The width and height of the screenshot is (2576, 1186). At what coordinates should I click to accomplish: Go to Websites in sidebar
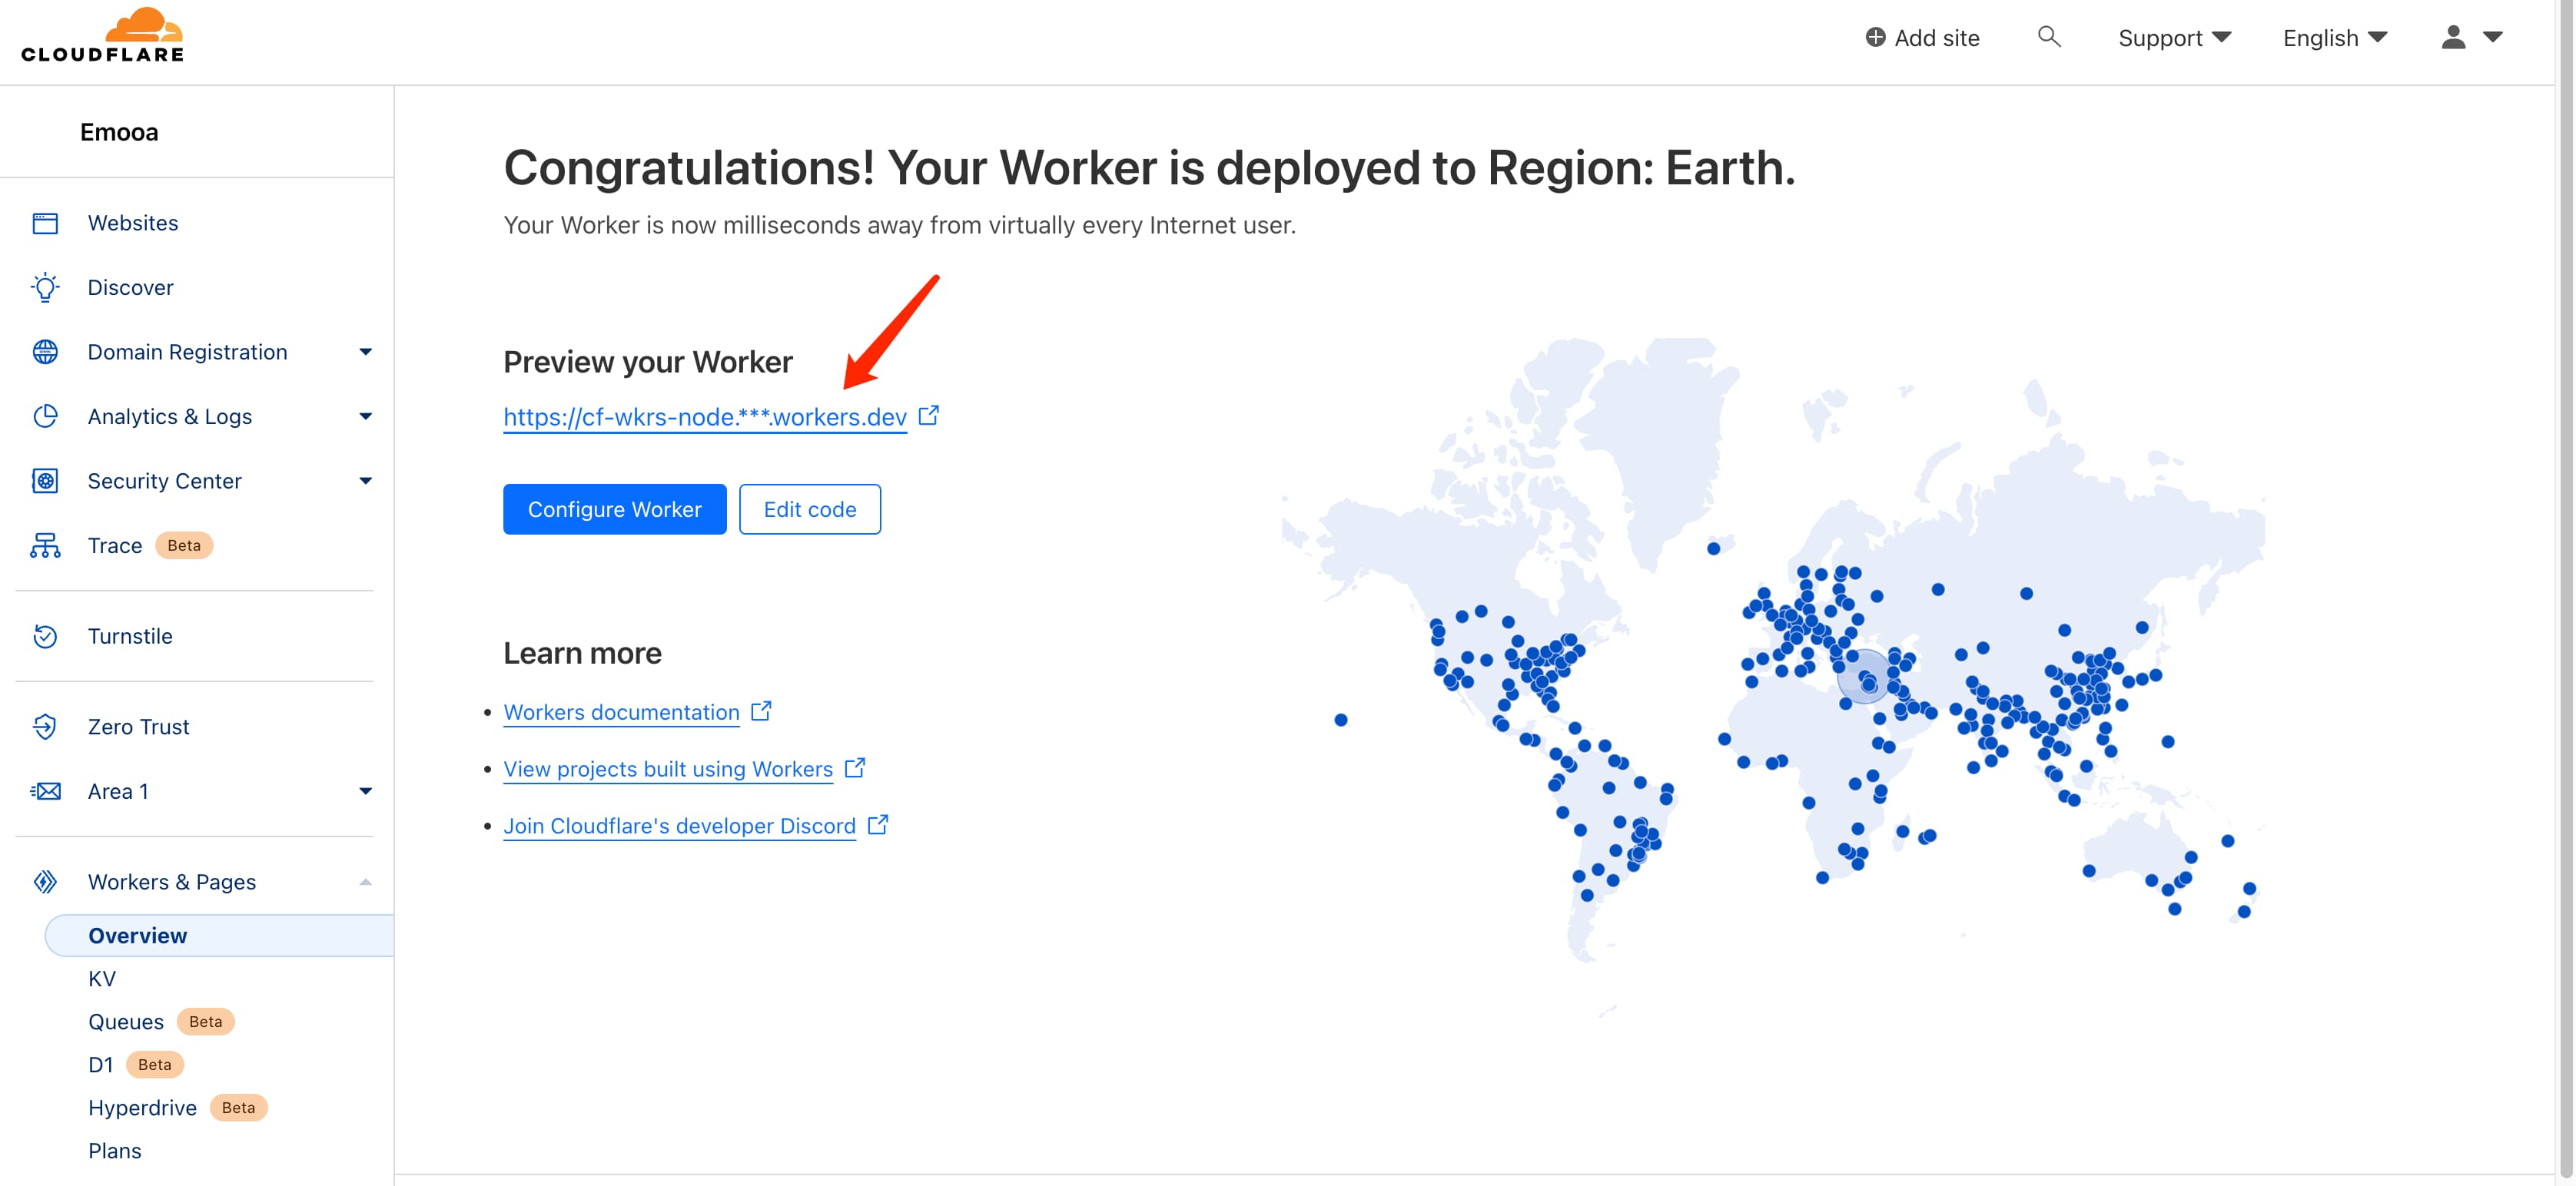(x=133, y=223)
